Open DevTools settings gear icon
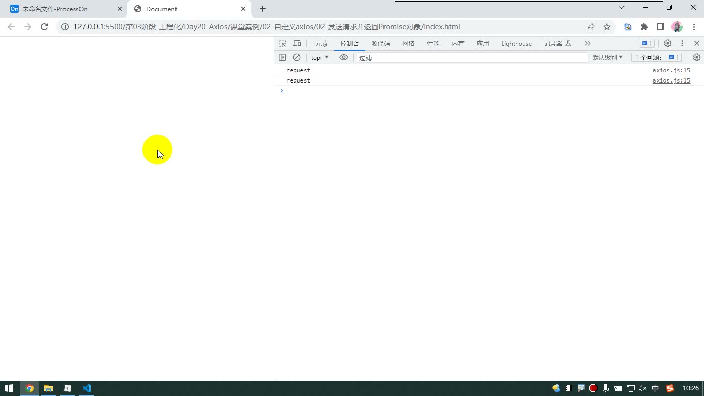This screenshot has height=396, width=704. click(x=668, y=43)
